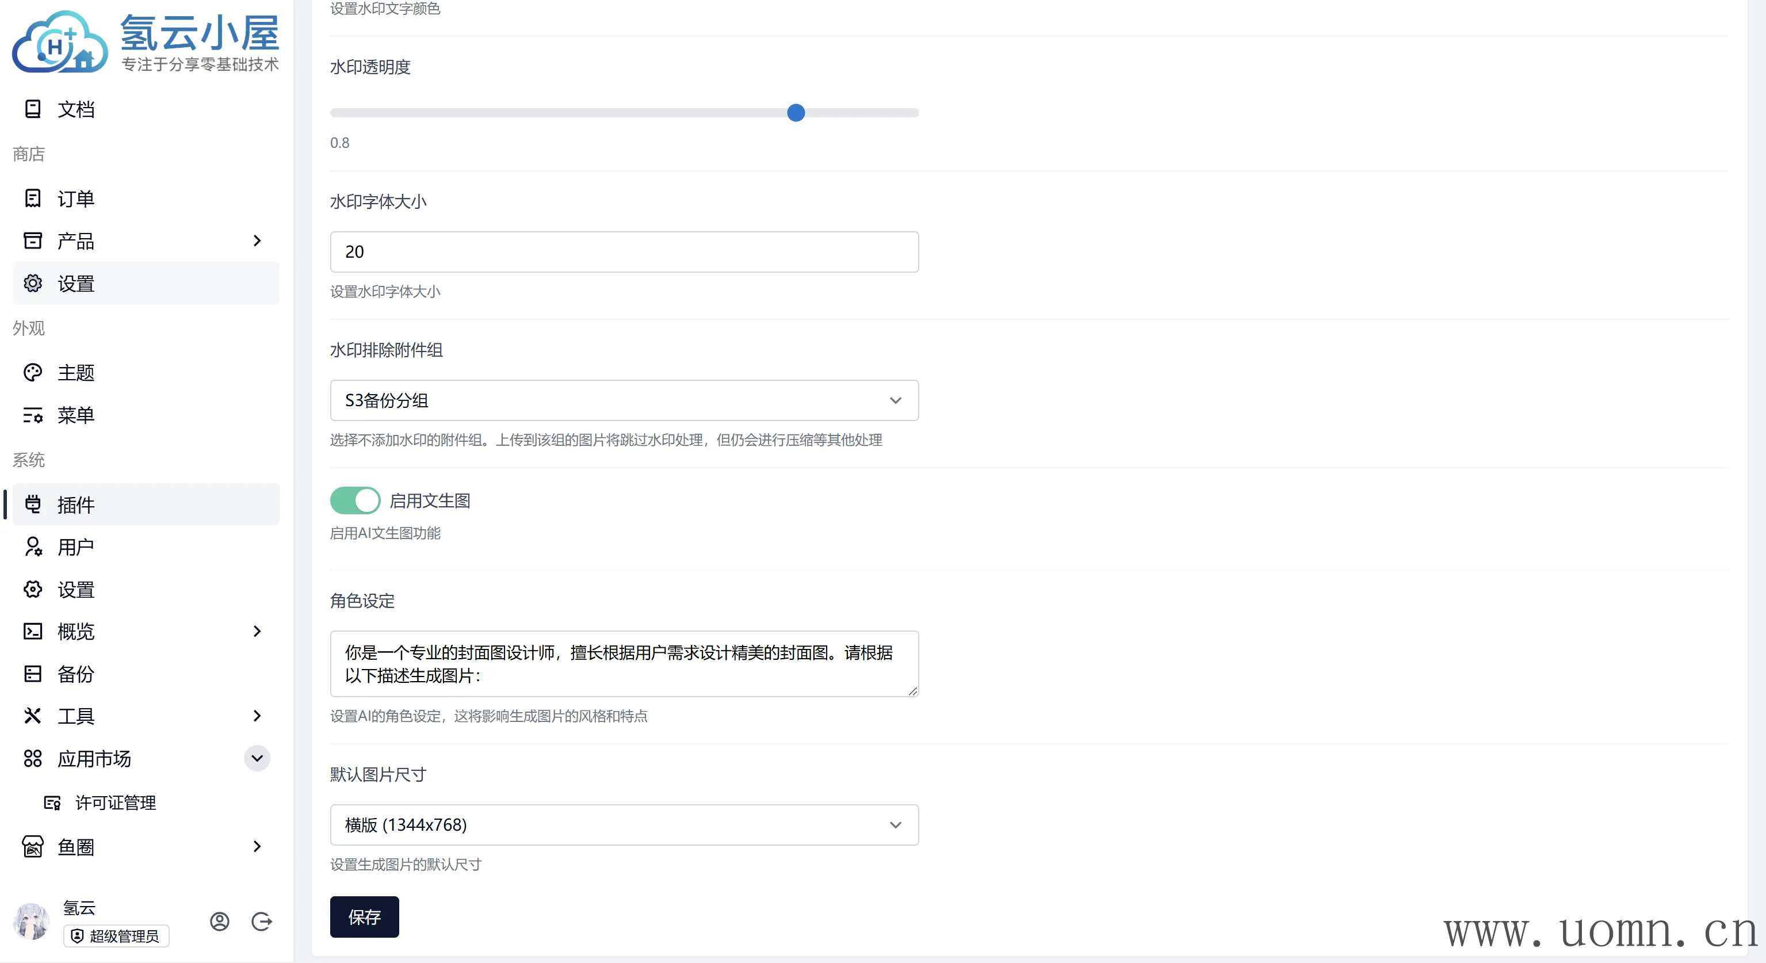The image size is (1766, 963).
Task: Click the user avatar thumbnail
Action: pos(31,920)
